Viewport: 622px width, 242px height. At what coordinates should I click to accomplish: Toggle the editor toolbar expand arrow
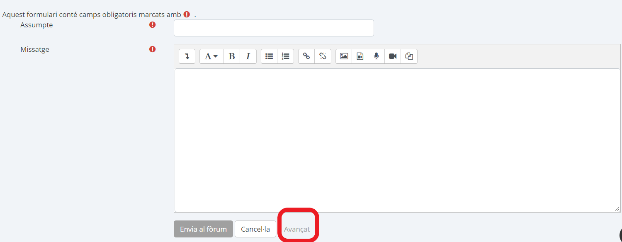187,56
